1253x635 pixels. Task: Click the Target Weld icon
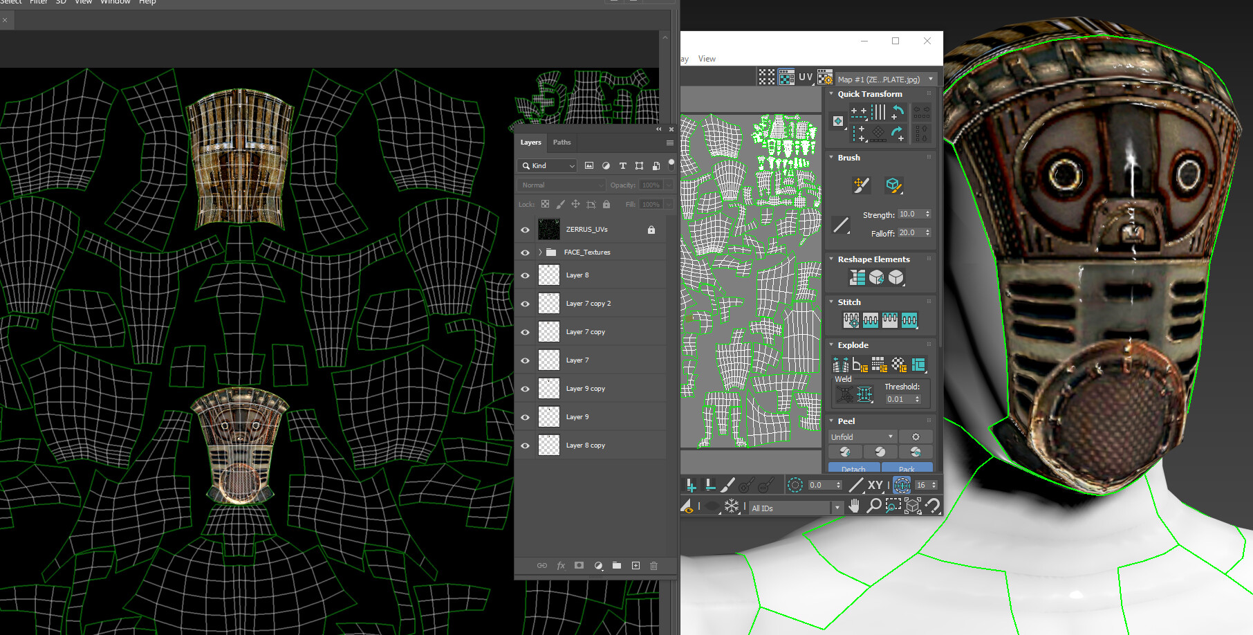coord(844,395)
